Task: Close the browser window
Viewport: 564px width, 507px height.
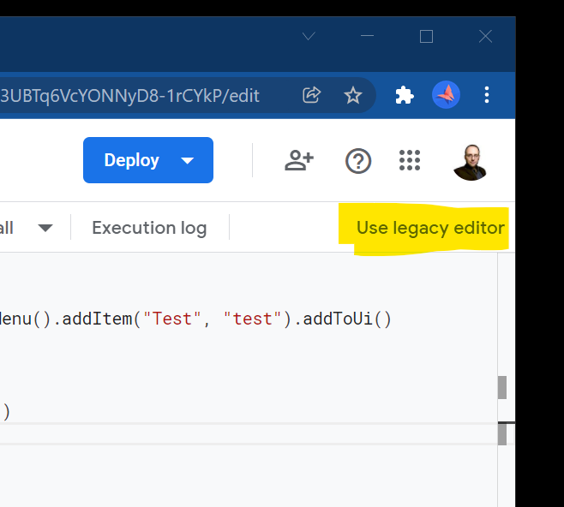Action: [x=485, y=36]
